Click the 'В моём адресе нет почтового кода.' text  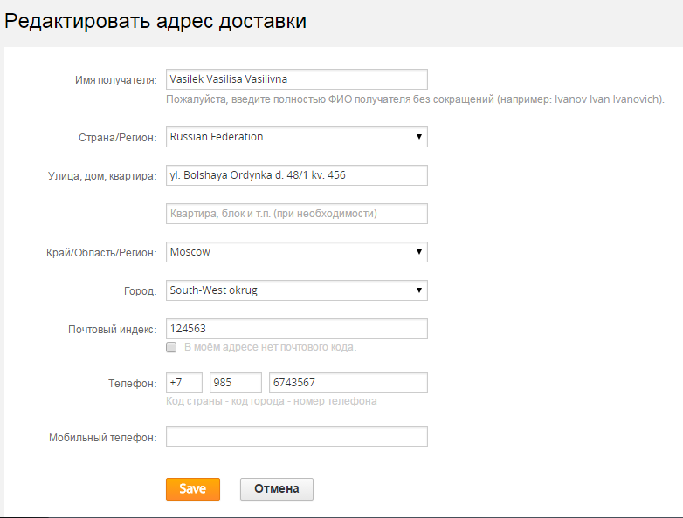271,347
